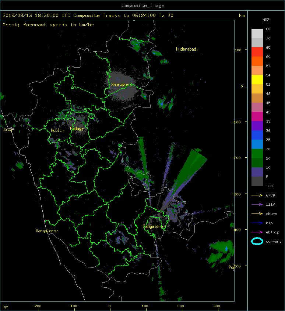Click the 67CB legend label
This screenshot has width=285, height=311.
pyautogui.click(x=270, y=195)
